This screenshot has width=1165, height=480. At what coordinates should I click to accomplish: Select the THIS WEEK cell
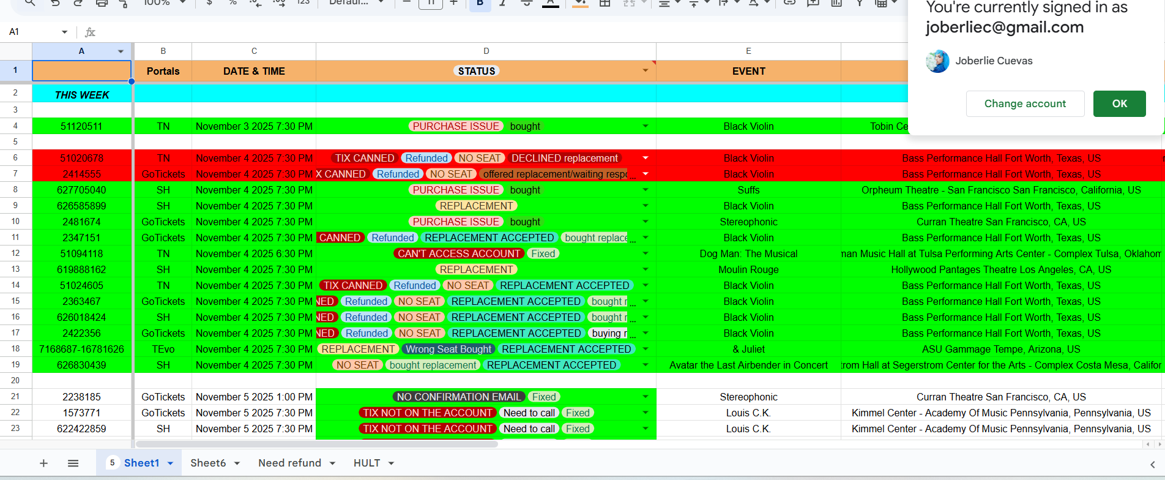pyautogui.click(x=82, y=95)
